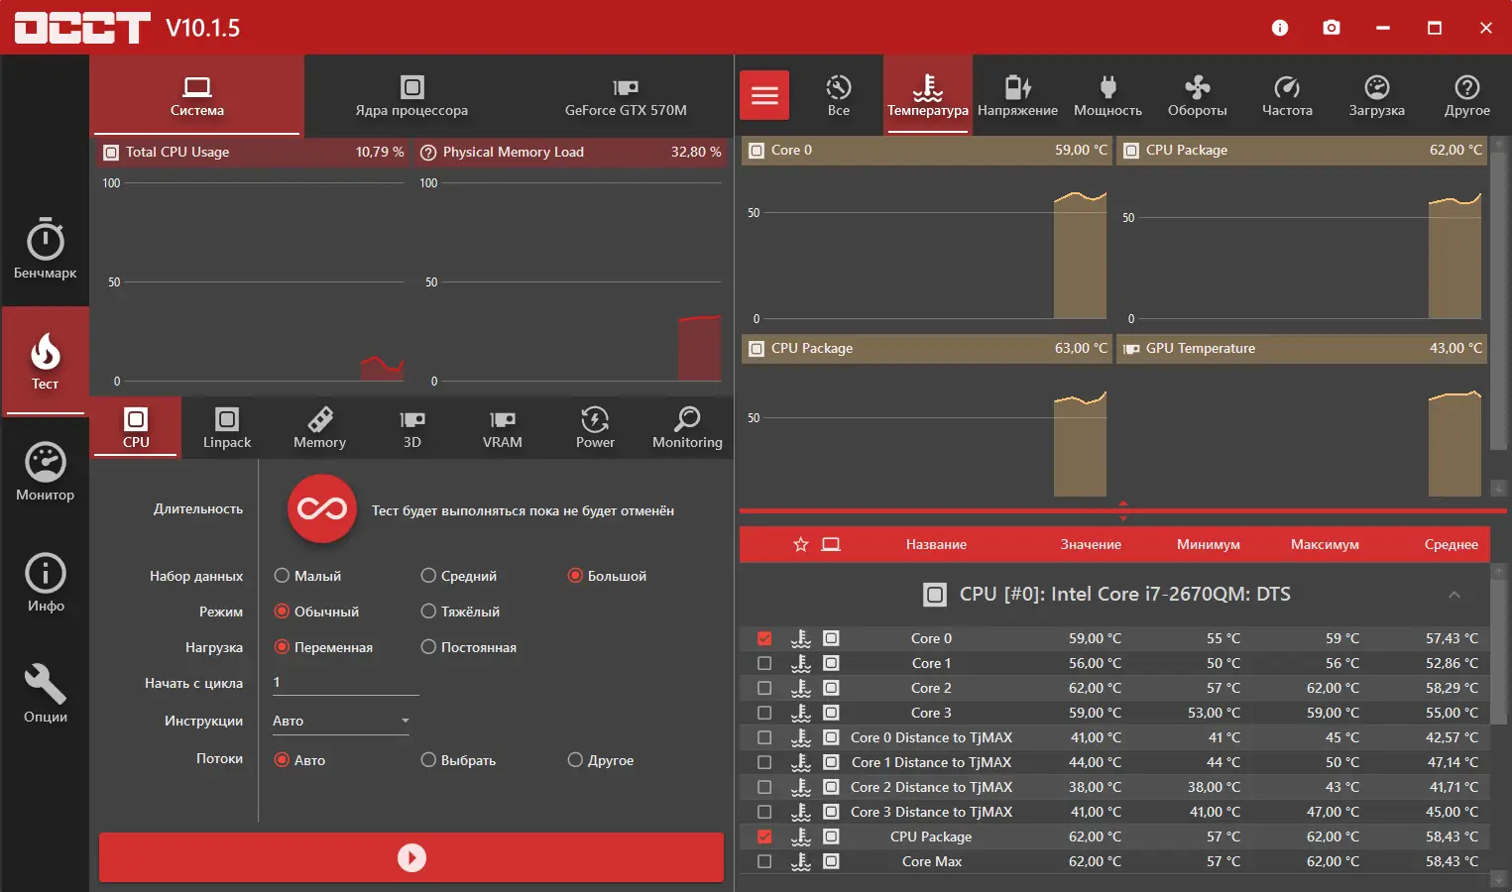Sort by Среднее column header
Screen dimensions: 1512x892
click(x=1451, y=544)
